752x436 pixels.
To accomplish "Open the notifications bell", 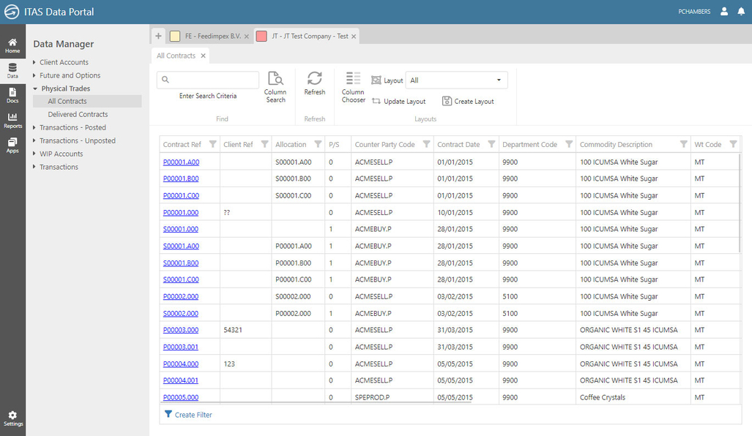I will (x=741, y=12).
